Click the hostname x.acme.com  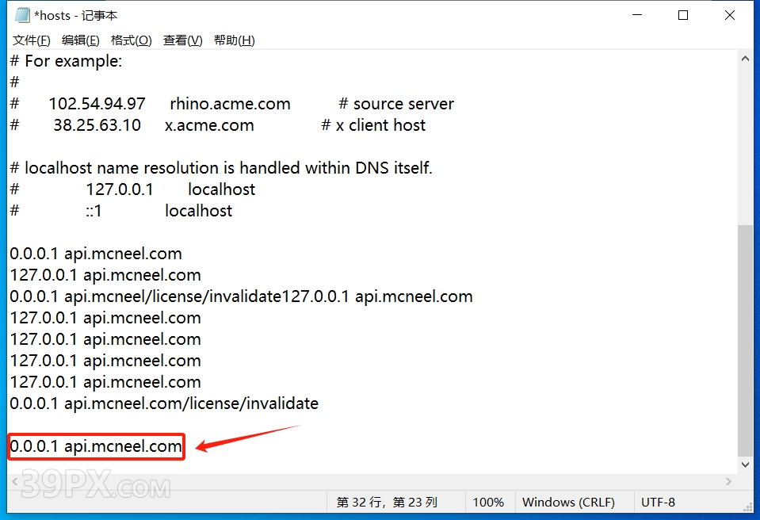click(x=209, y=125)
